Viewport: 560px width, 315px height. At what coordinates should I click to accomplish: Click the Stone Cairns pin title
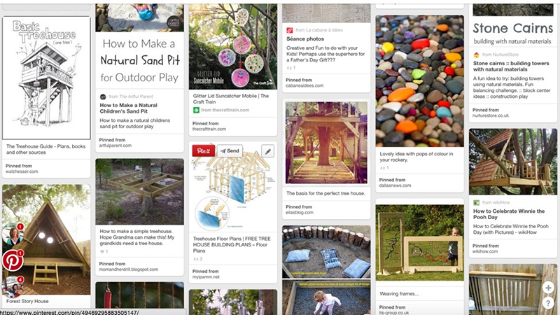click(511, 66)
